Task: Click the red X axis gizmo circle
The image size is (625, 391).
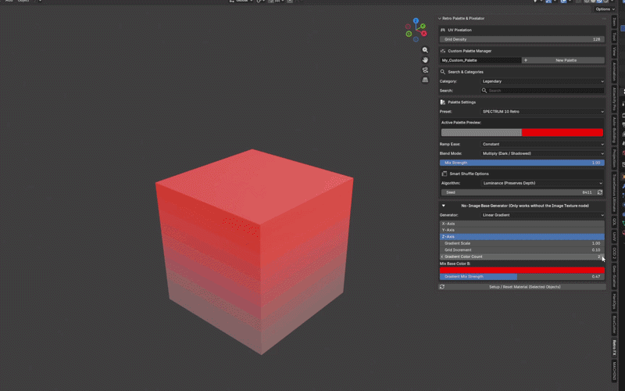Action: click(424, 34)
